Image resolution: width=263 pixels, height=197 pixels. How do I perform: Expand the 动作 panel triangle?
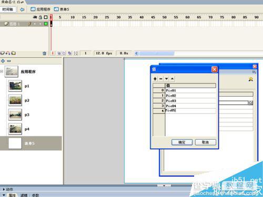pos(4,189)
